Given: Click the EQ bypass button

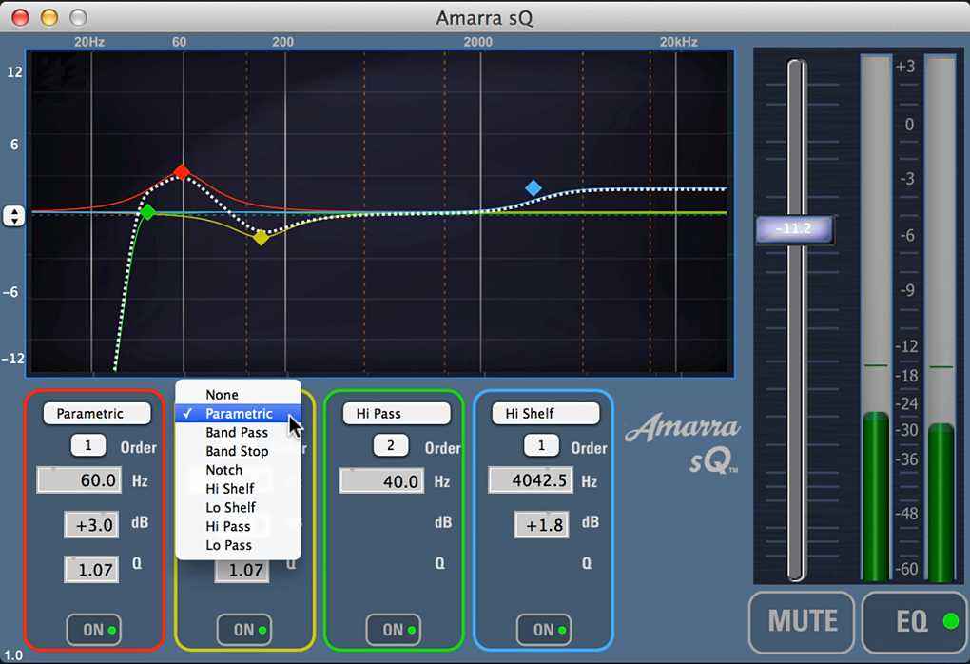Looking at the screenshot, I should click(x=914, y=622).
